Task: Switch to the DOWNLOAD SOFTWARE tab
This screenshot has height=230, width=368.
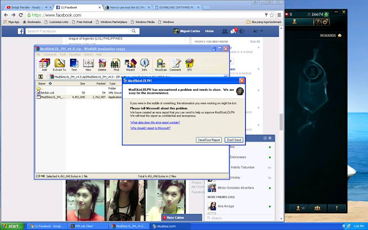Action: click(x=177, y=7)
